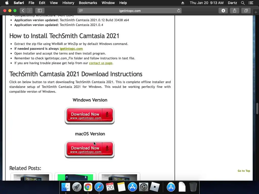
Task: Show the Safari sidebar
Action: pyautogui.click(x=40, y=11)
